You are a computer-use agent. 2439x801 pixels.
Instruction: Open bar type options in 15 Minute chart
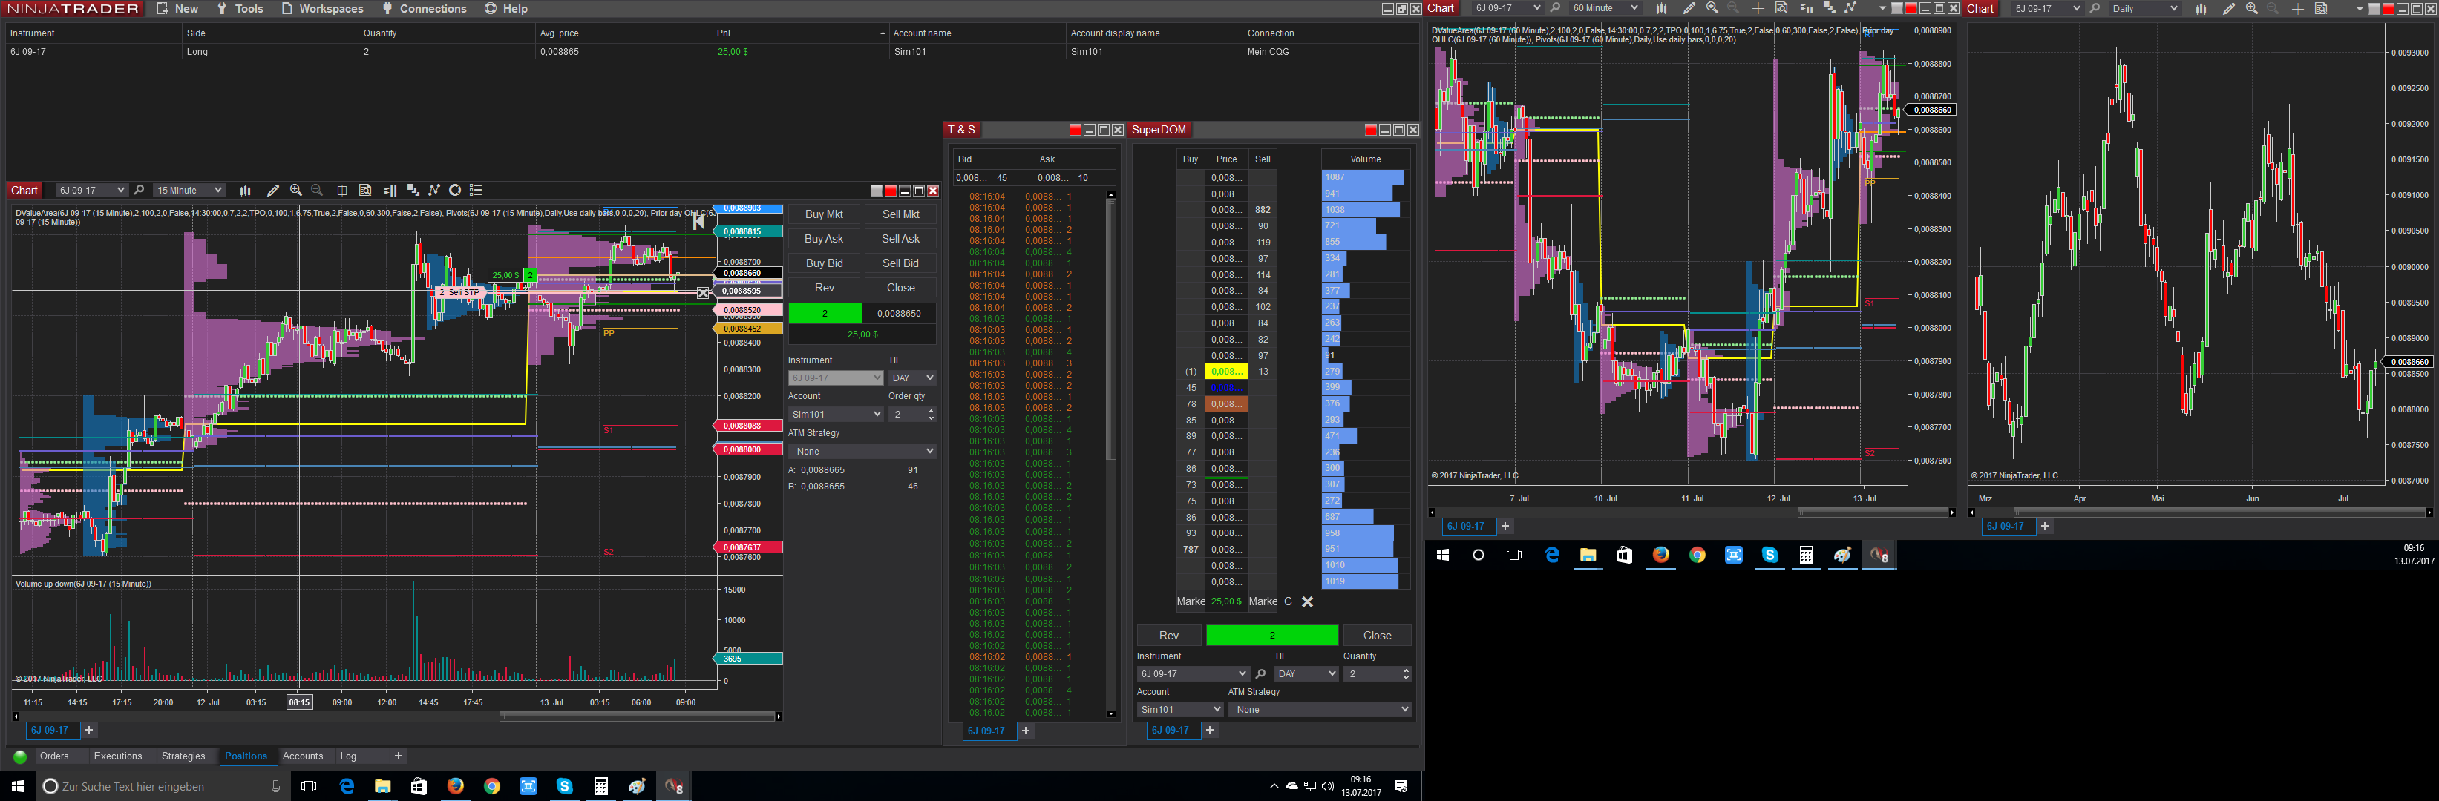tap(245, 190)
